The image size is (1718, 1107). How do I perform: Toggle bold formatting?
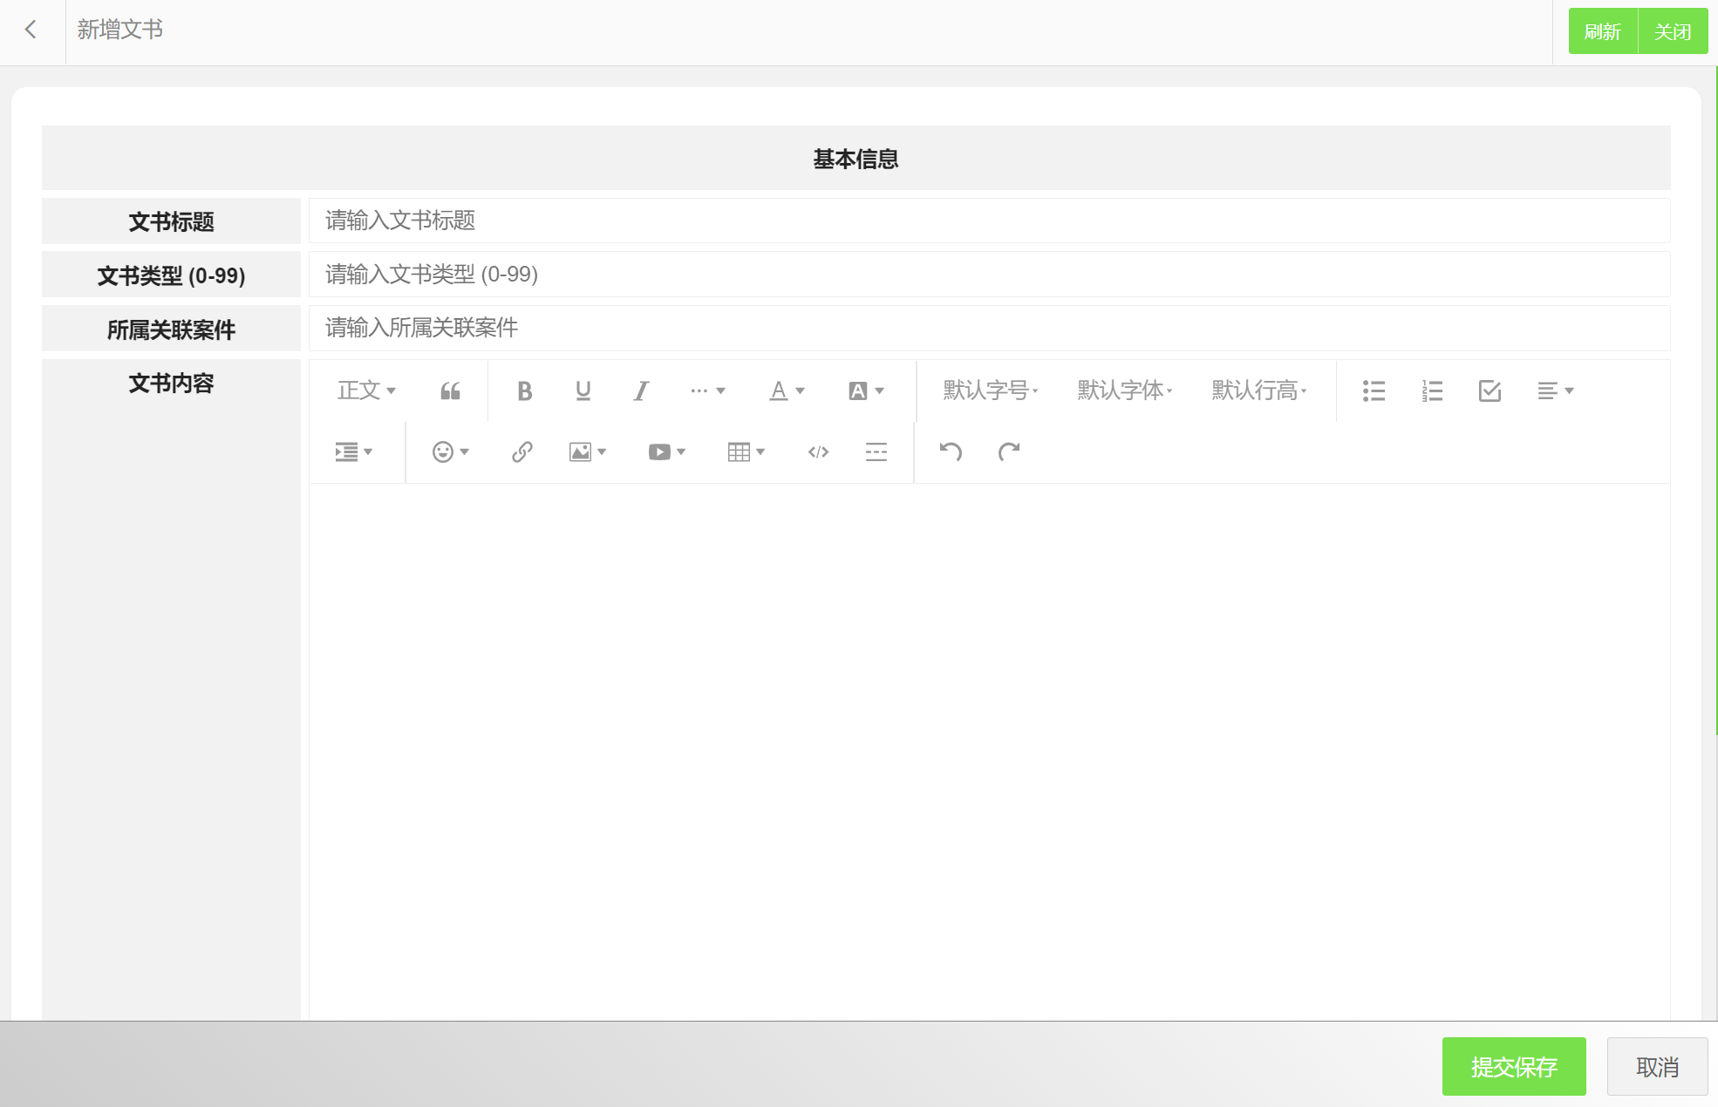524,391
